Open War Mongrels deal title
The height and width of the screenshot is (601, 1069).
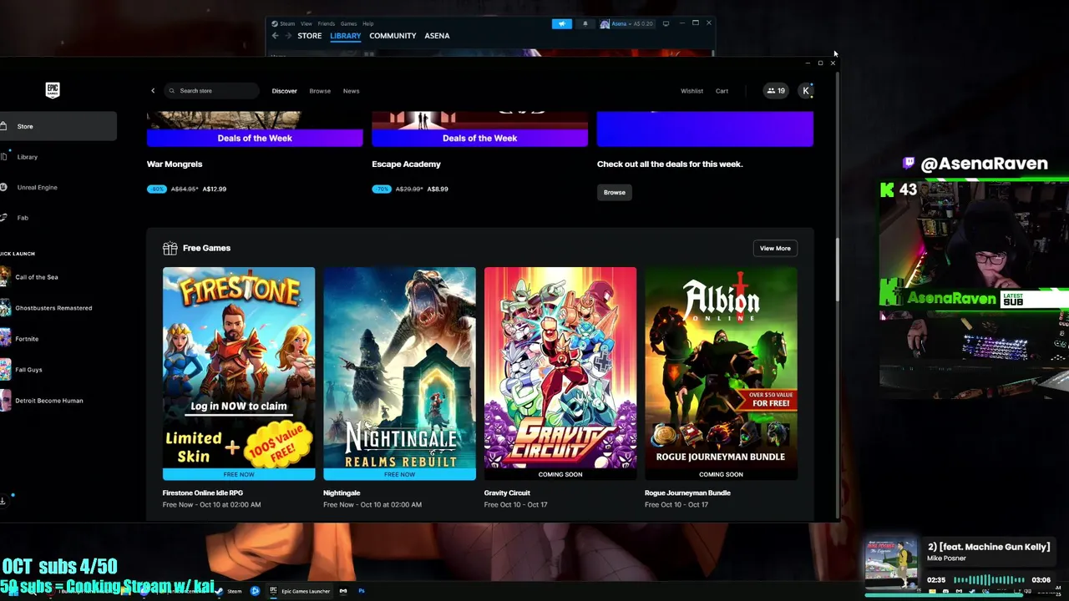(x=175, y=164)
